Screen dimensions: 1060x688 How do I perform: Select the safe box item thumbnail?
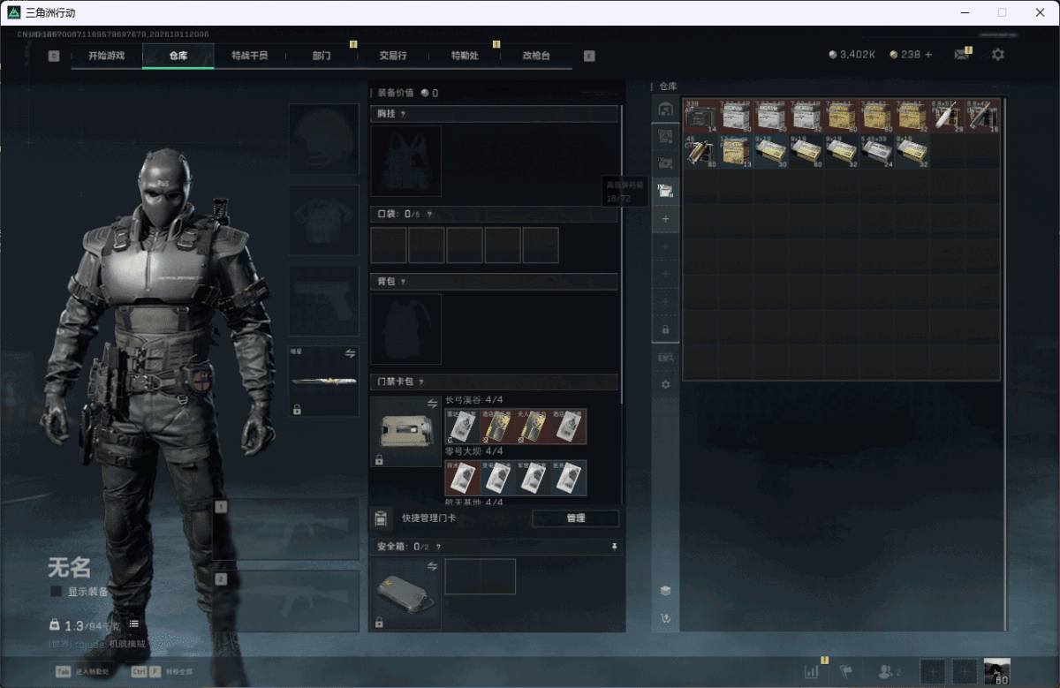[x=405, y=593]
